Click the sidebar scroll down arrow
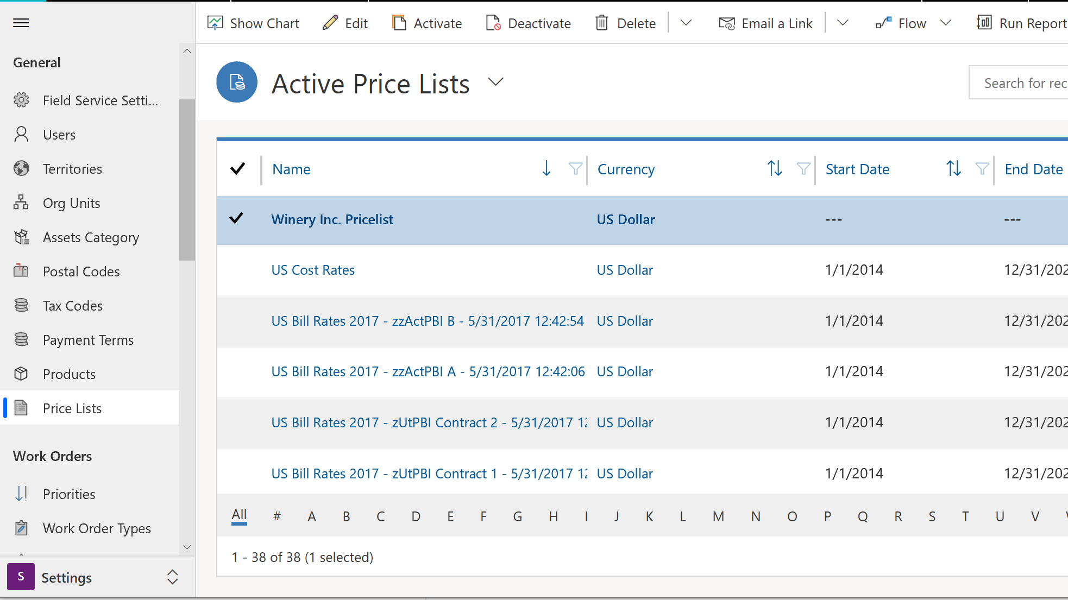 [x=187, y=547]
